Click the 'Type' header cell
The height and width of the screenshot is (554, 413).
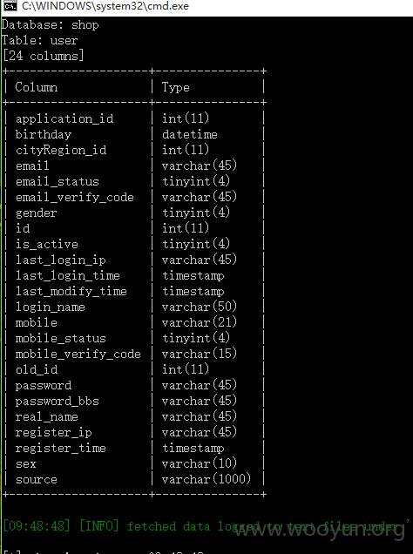click(176, 87)
